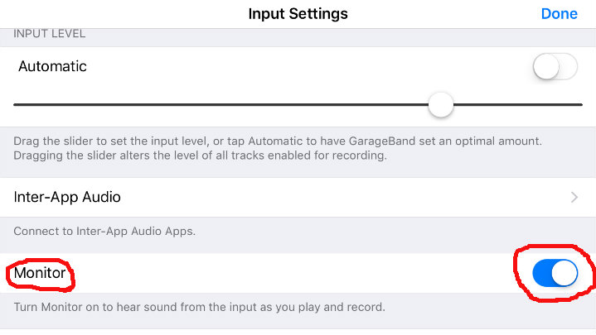
Task: Click the word GarageBand in the description
Action: (x=382, y=141)
